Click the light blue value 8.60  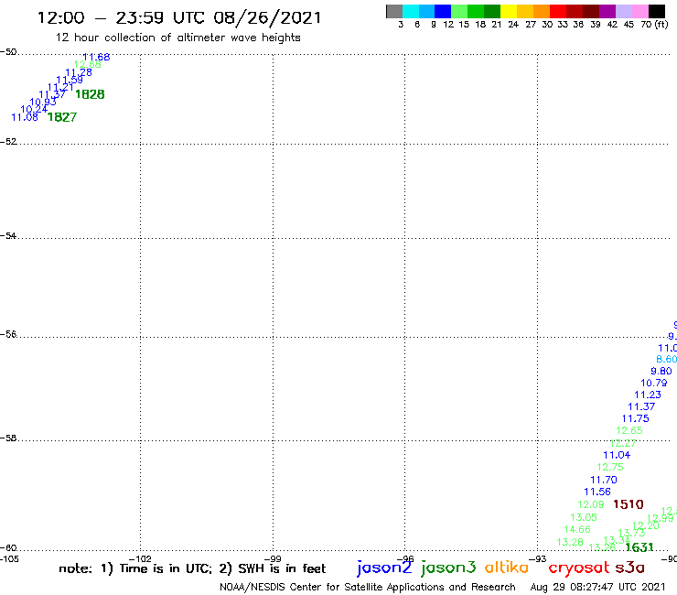pyautogui.click(x=666, y=359)
